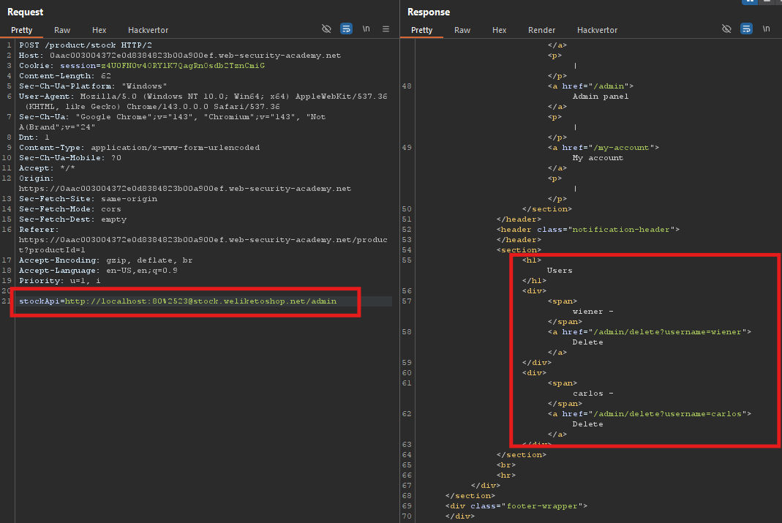Viewport: 782px width, 523px height.
Task: Click the Request panel title
Action: (25, 12)
